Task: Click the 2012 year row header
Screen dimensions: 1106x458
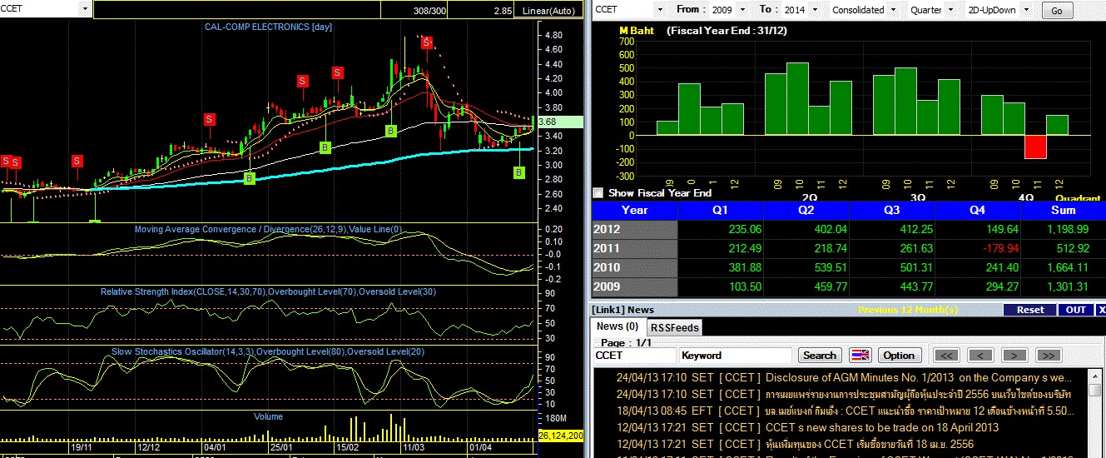Action: pyautogui.click(x=634, y=230)
